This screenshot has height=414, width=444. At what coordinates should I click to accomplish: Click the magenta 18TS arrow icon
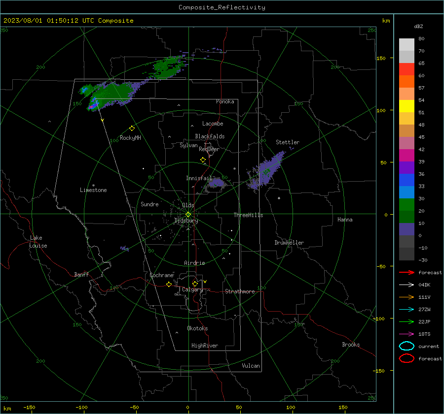click(407, 334)
